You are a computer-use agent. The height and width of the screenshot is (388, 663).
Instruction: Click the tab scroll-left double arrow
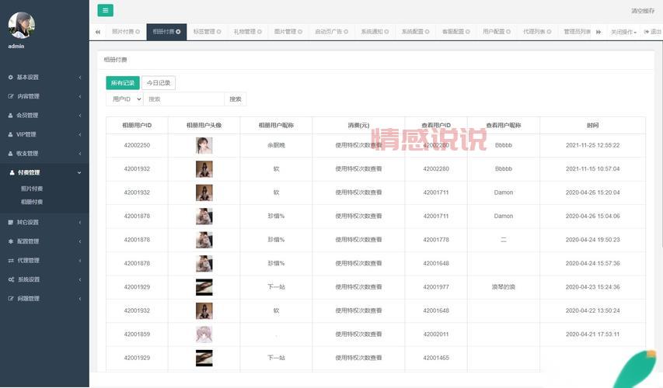[98, 32]
